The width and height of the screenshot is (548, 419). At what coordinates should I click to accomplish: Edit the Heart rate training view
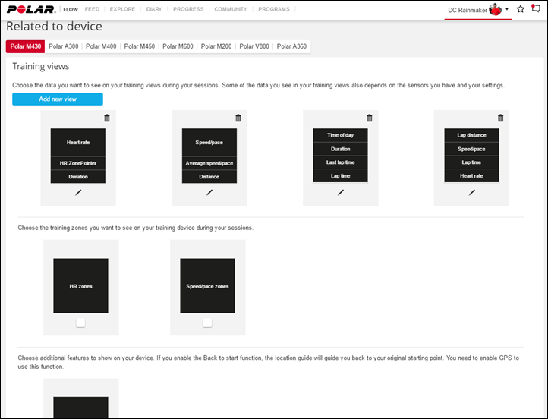(x=78, y=193)
